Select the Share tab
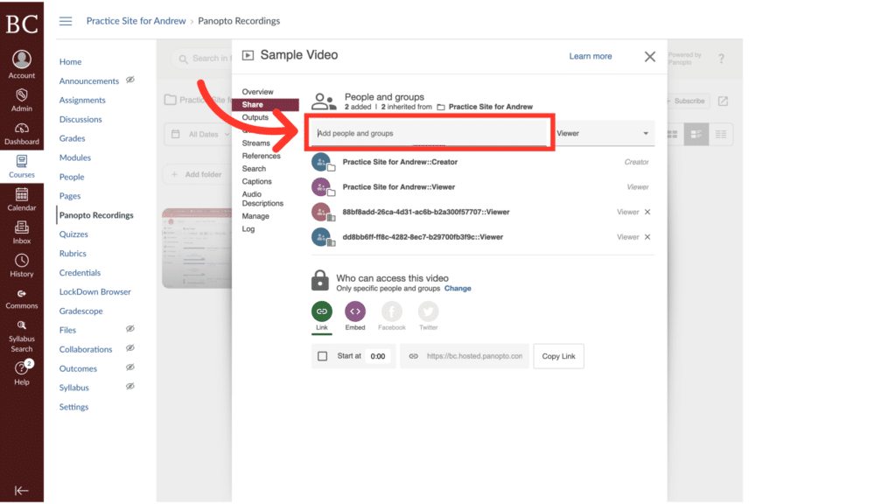Image resolution: width=896 pixels, height=504 pixels. point(265,105)
